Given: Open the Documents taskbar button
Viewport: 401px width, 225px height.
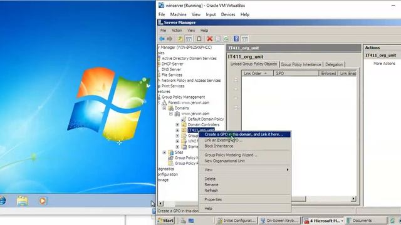Looking at the screenshot, I should (x=366, y=221).
